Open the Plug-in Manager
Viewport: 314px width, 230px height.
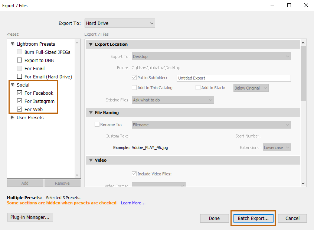pyautogui.click(x=30, y=217)
